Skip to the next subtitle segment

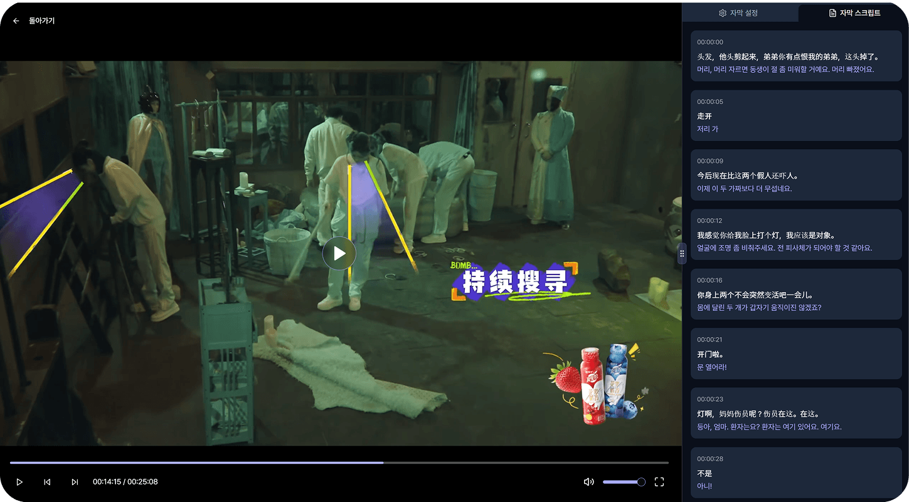(75, 482)
